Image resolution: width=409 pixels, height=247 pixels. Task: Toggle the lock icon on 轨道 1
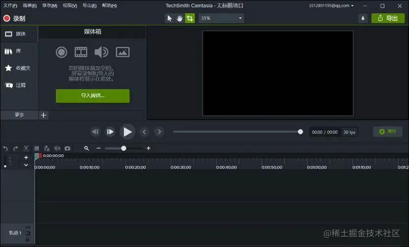[x=28, y=240]
